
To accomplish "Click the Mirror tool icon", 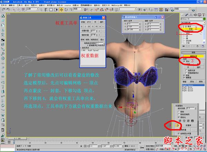I will tap(140, 10).
